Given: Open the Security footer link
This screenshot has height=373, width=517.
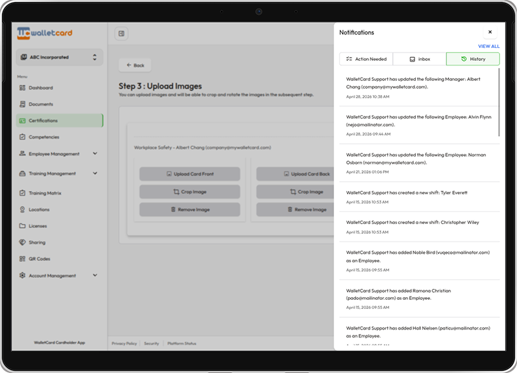Looking at the screenshot, I should 151,343.
